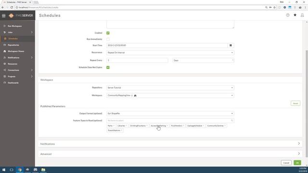This screenshot has width=308, height=173.
Task: Uncheck the Enabled checkbox
Action: [x=108, y=33]
